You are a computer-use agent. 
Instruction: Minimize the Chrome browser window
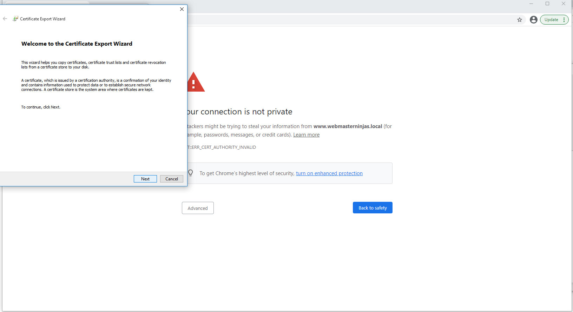[531, 4]
